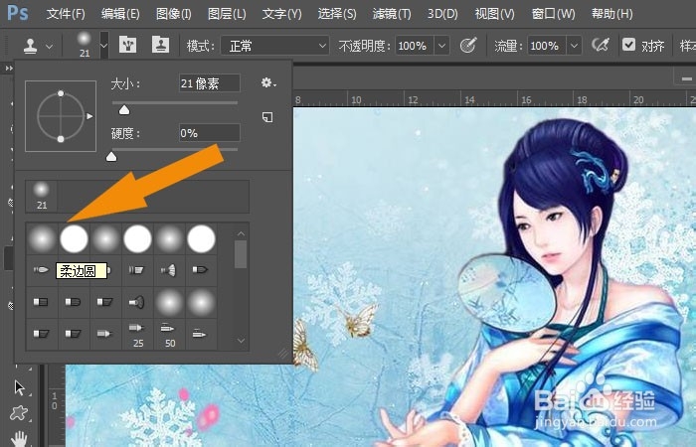Click the 不透明度 100% input field
The height and width of the screenshot is (447, 696).
click(x=415, y=46)
